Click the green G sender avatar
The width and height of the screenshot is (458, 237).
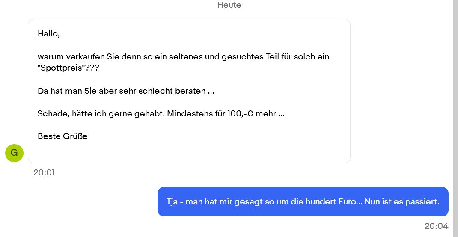coord(14,153)
